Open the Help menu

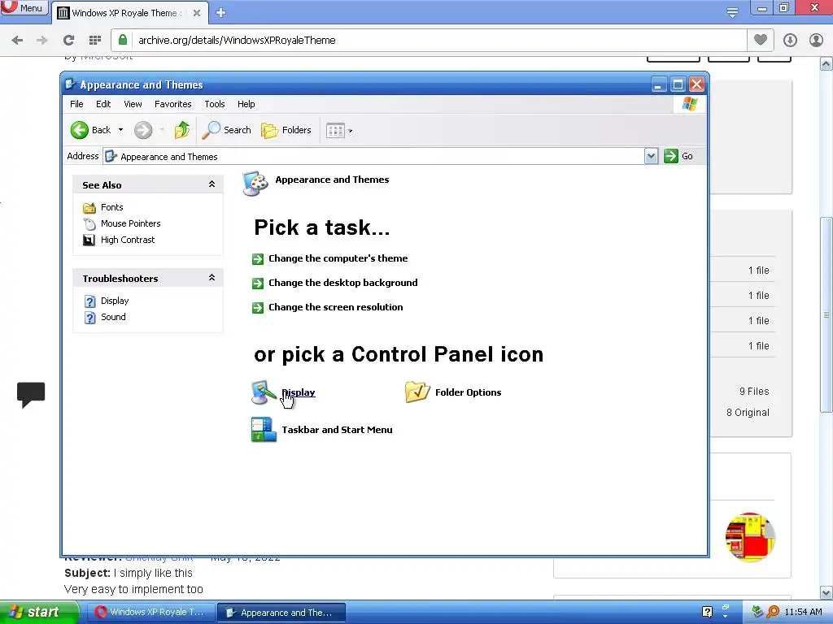[246, 104]
